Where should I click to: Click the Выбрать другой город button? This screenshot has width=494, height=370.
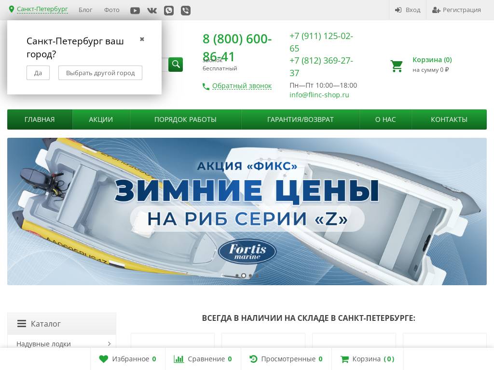100,73
